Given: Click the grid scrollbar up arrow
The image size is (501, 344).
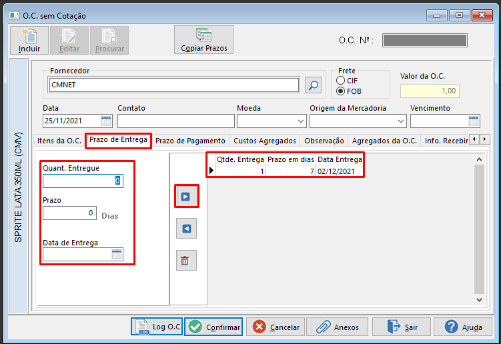Looking at the screenshot, I should coord(479,159).
